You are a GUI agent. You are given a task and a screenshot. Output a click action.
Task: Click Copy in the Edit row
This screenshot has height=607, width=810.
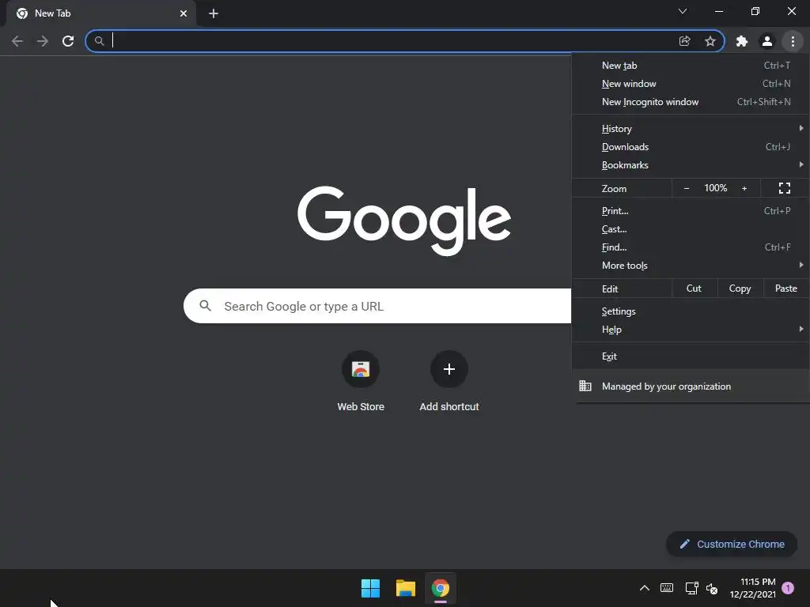coord(740,288)
